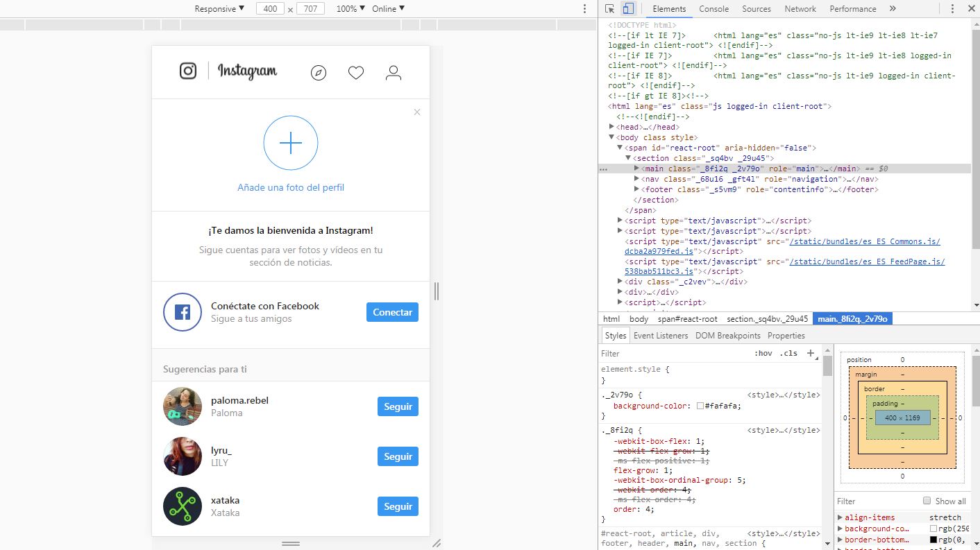Collapse the section _sq4bv node
980x550 pixels.
[x=628, y=158]
